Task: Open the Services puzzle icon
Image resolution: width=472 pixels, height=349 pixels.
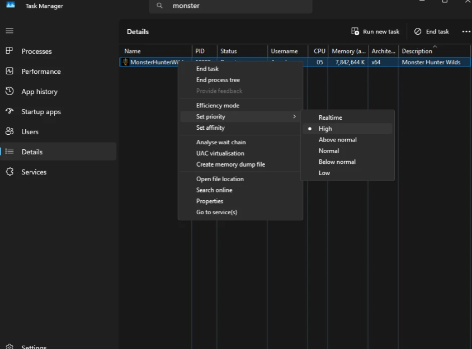Action: point(10,172)
